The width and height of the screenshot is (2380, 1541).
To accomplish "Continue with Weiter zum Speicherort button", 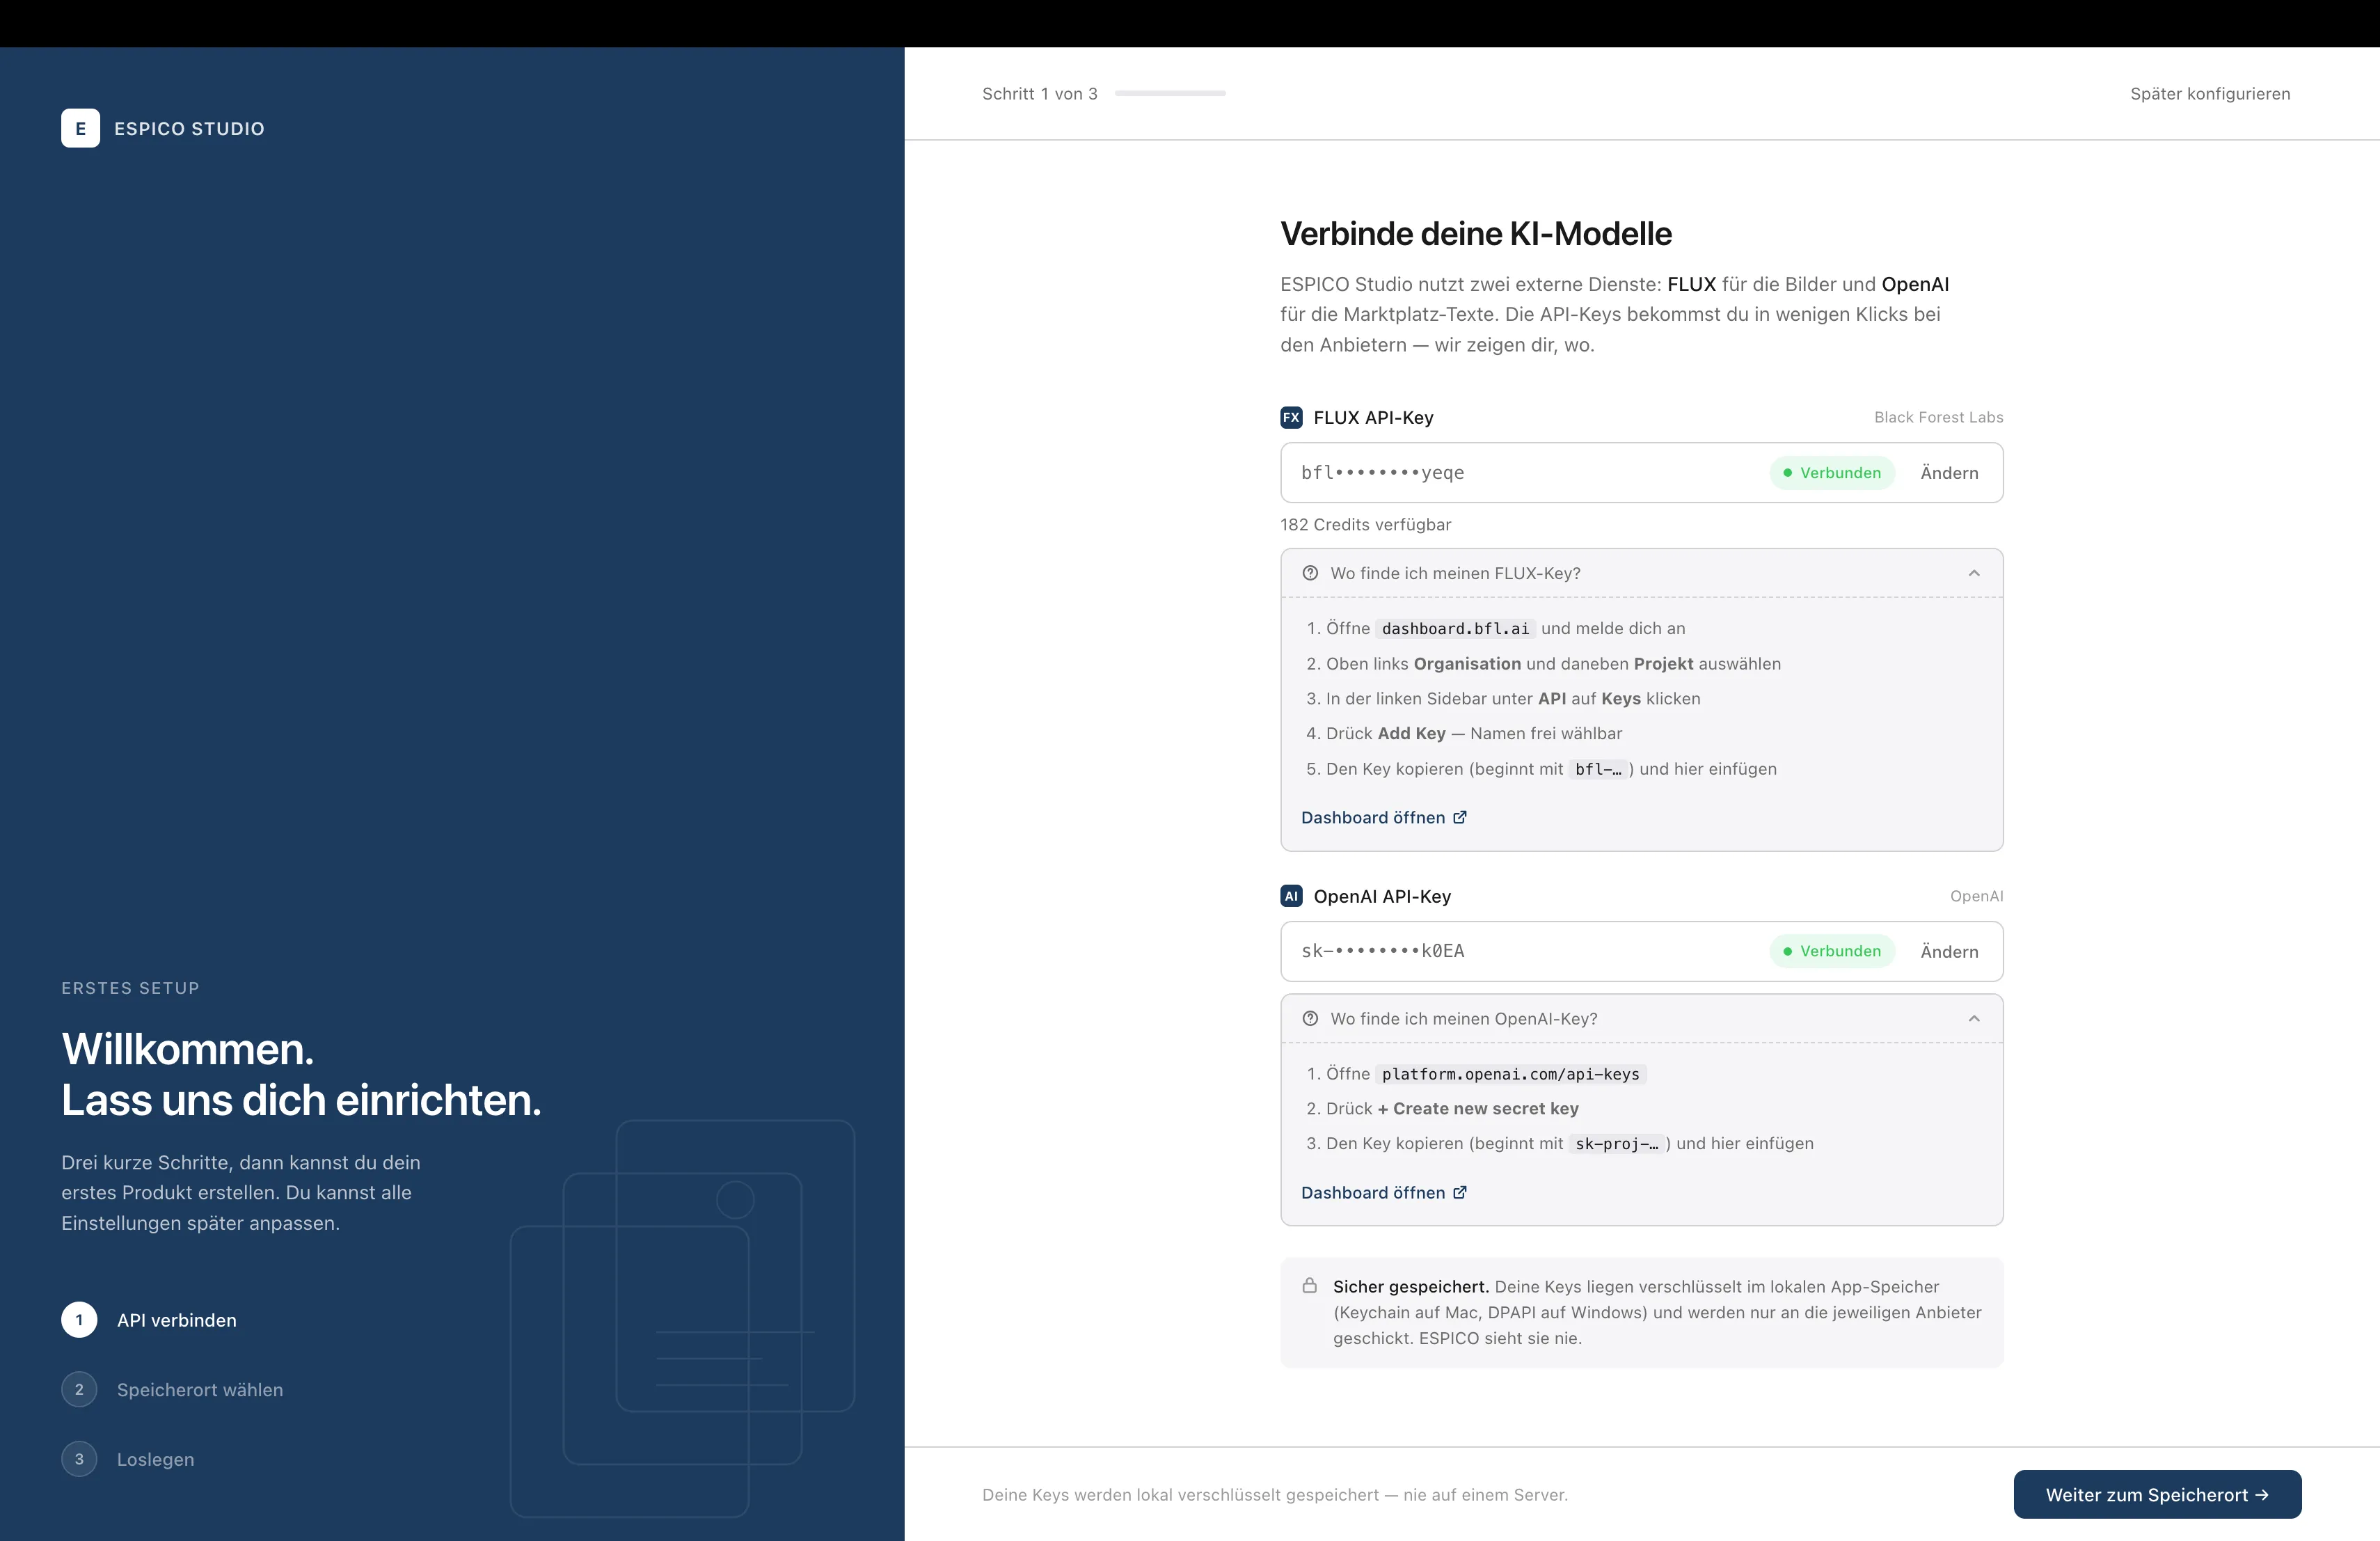I will pyautogui.click(x=2157, y=1494).
